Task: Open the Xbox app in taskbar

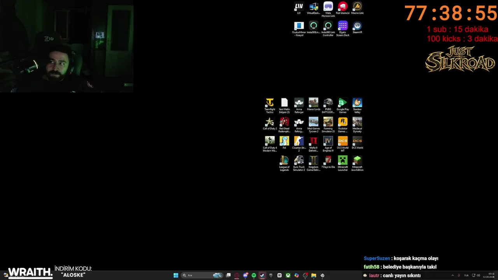Action: click(288, 275)
